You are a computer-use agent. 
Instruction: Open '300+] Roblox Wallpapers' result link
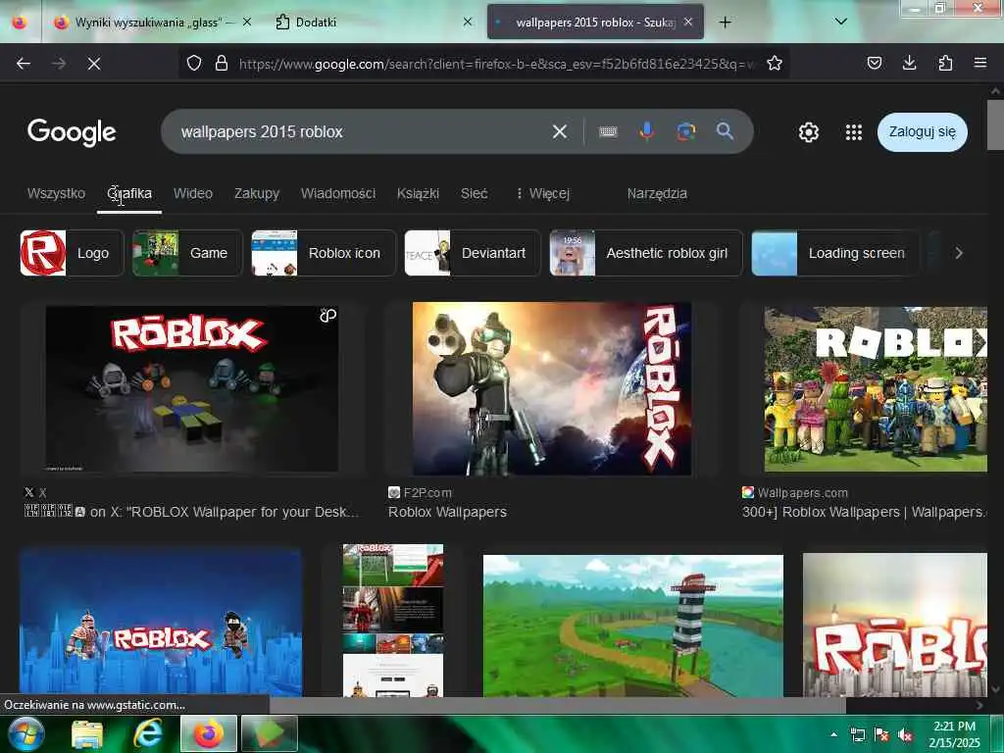pyautogui.click(x=865, y=512)
